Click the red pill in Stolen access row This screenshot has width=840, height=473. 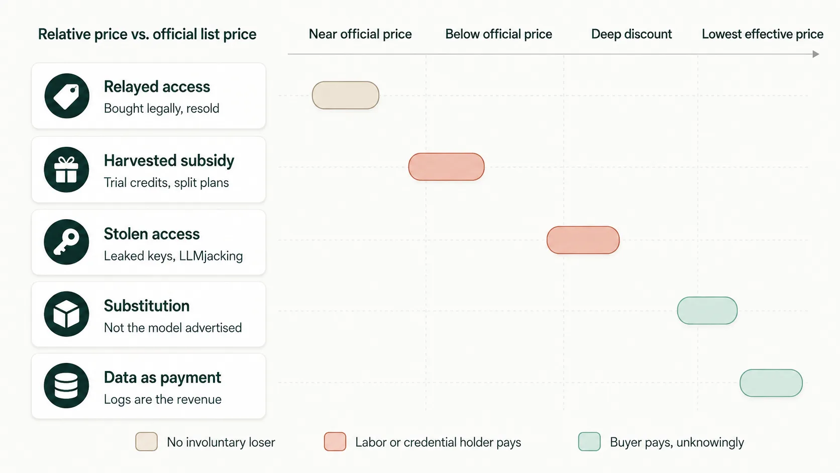(583, 240)
